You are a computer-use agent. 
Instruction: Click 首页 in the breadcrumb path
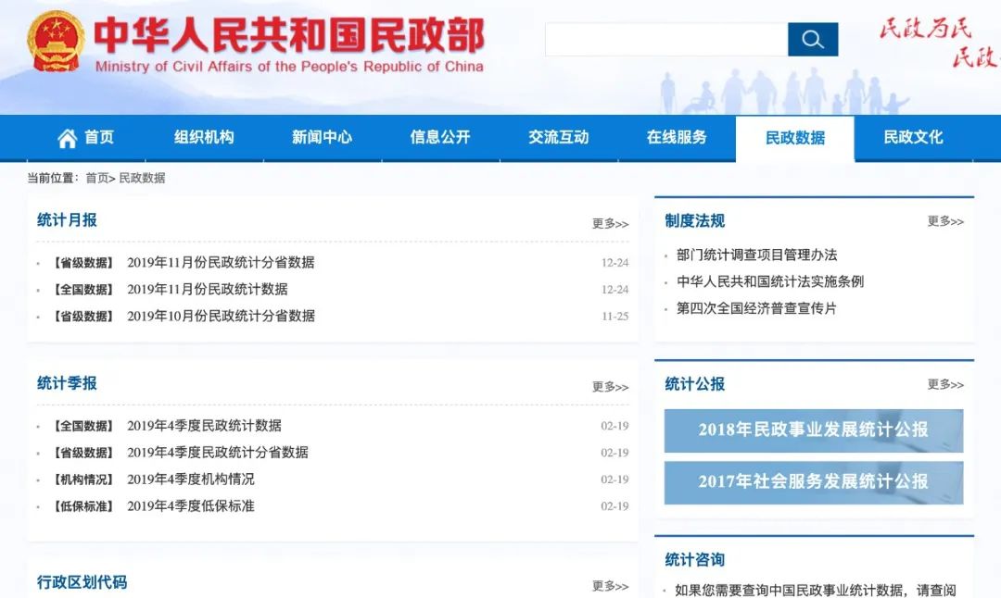coord(97,178)
